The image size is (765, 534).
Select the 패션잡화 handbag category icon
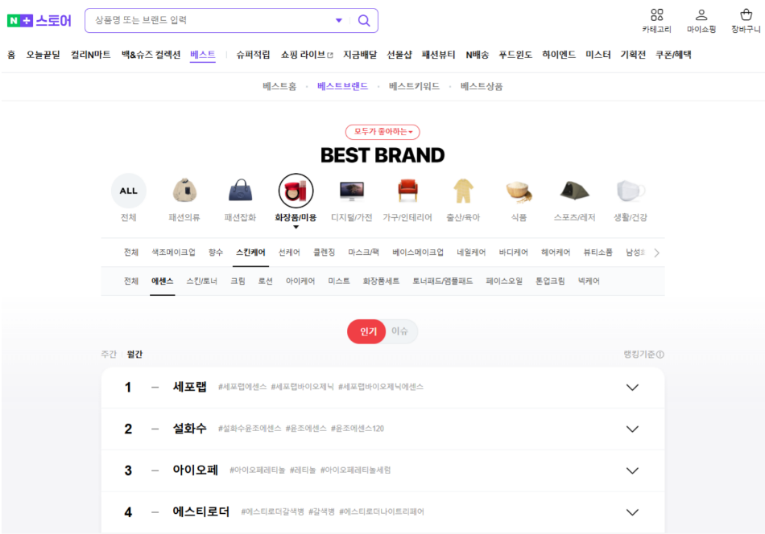(x=240, y=191)
